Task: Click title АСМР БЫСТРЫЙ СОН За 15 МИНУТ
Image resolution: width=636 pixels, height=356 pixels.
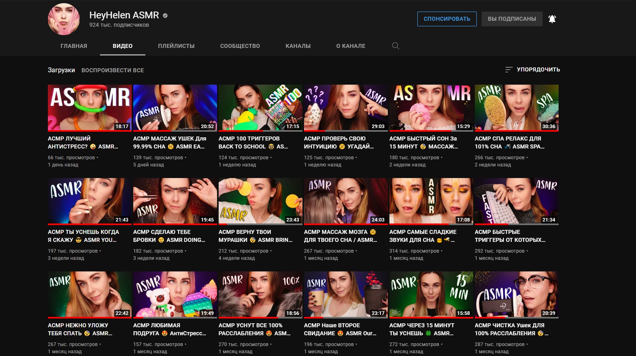Action: [424, 142]
